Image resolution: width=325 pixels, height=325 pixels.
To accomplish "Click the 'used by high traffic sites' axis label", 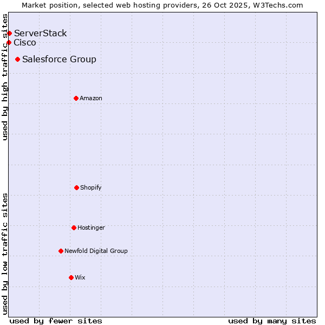I will point(5,77).
